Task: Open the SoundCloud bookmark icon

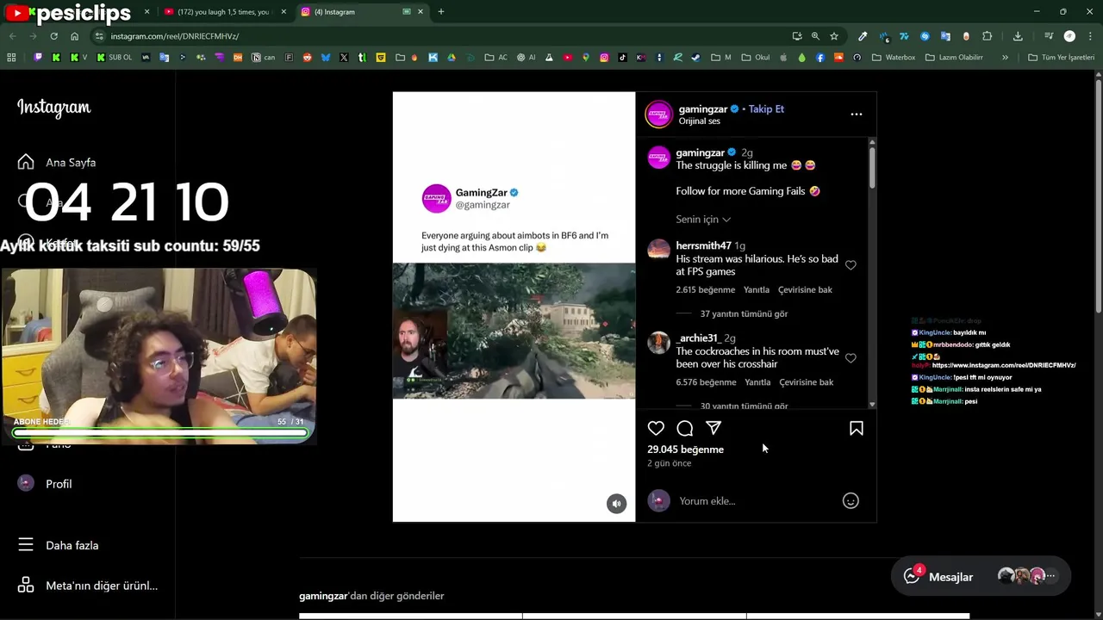Action: point(838,58)
